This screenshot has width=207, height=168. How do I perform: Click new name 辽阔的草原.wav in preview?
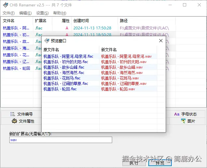(124, 84)
